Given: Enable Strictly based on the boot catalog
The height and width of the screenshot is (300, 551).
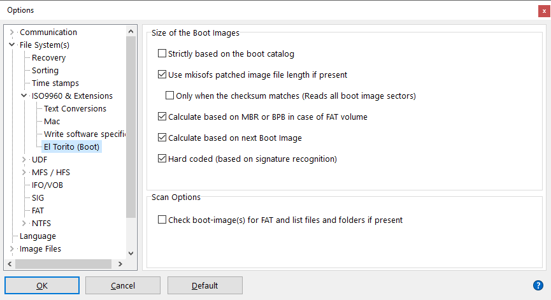Looking at the screenshot, I should 162,54.
